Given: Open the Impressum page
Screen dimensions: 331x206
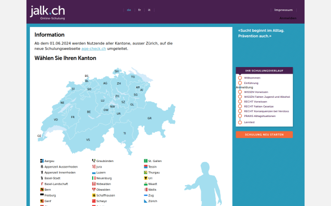Looking at the screenshot, I should [x=284, y=10].
